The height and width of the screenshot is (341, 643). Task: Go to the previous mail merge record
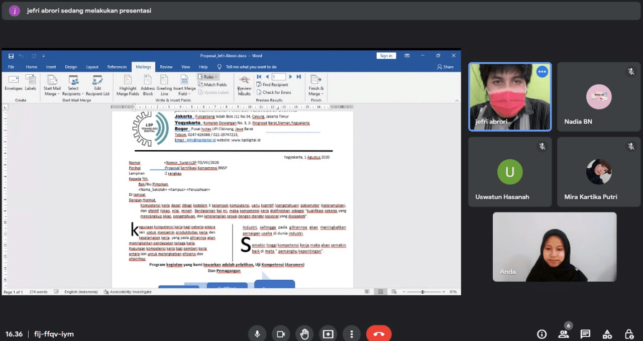click(267, 77)
